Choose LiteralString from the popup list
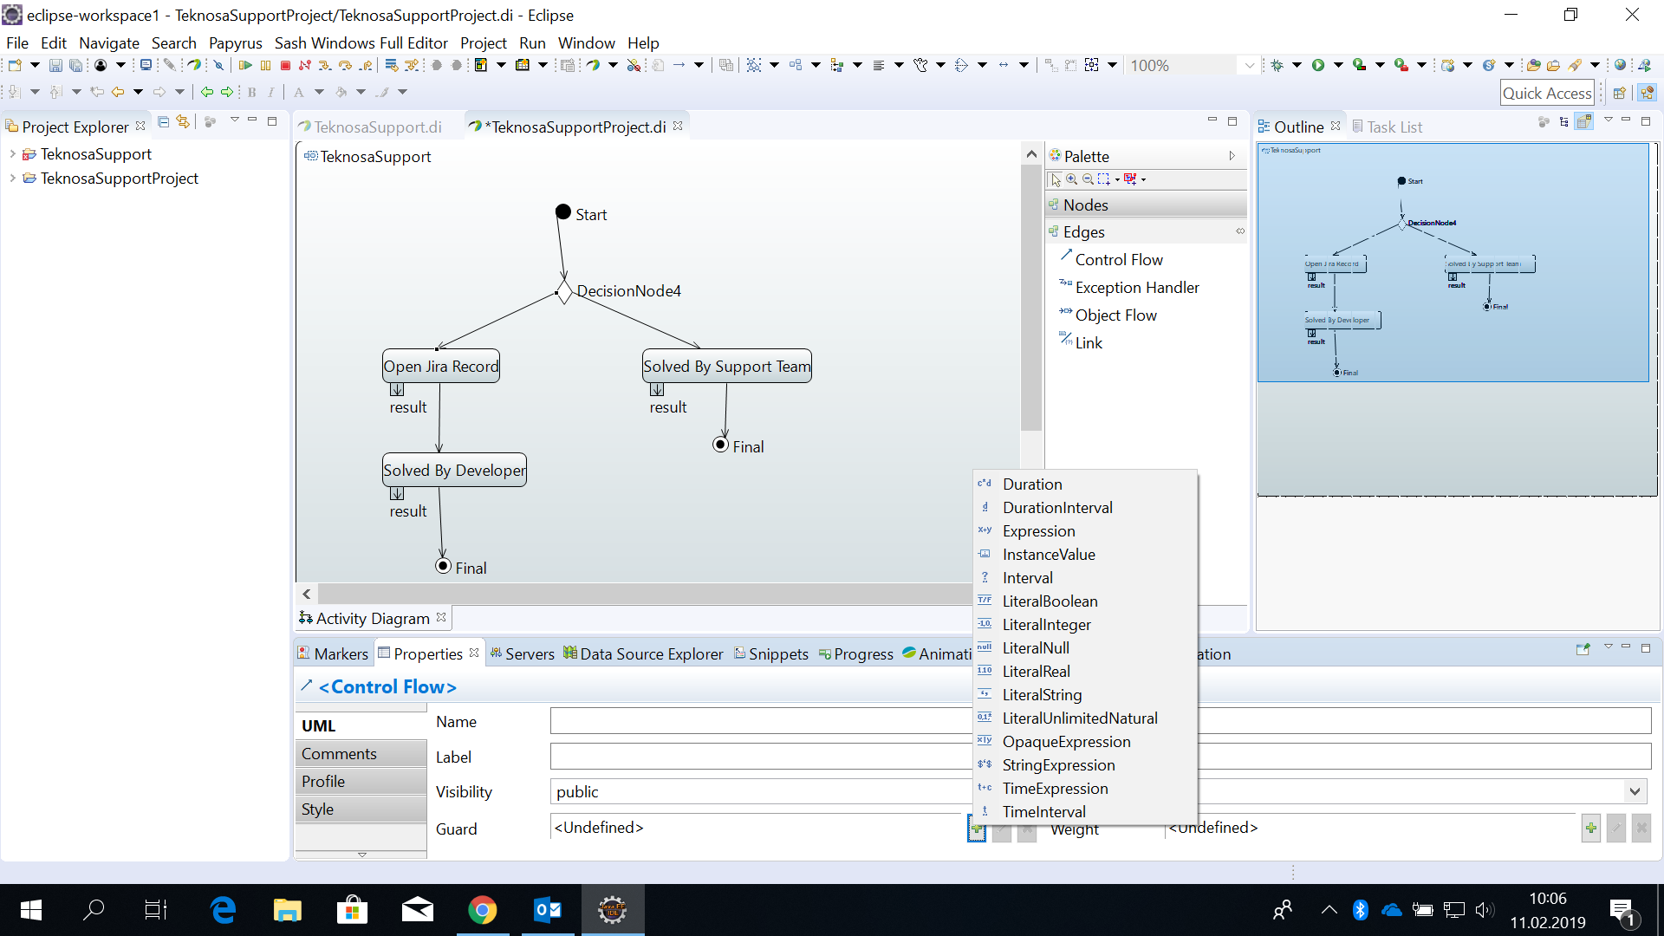 [x=1085, y=695]
